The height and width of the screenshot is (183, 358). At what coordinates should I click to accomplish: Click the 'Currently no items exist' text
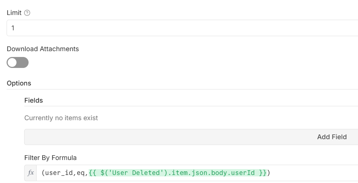click(x=61, y=118)
